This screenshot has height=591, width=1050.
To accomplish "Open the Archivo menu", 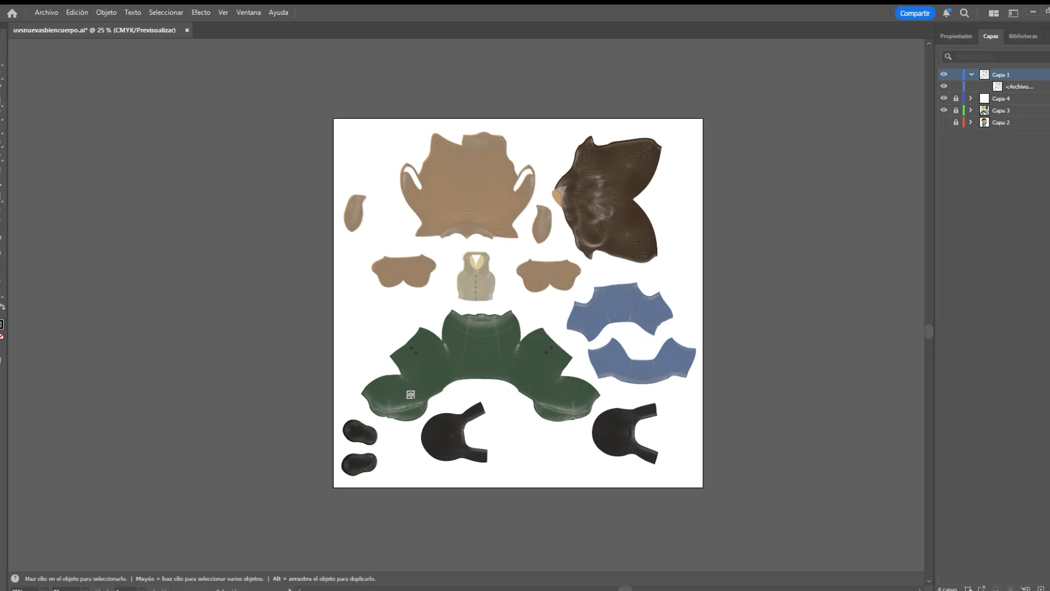I will click(x=46, y=13).
